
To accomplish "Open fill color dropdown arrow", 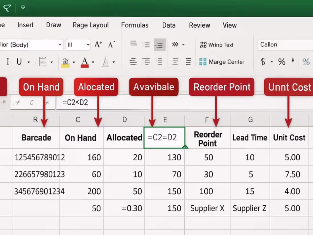I will tap(74, 62).
